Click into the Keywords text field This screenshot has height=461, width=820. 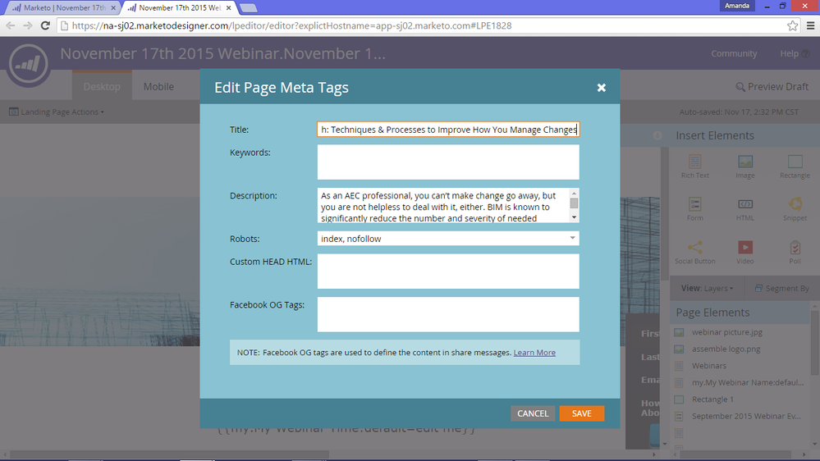(x=448, y=162)
